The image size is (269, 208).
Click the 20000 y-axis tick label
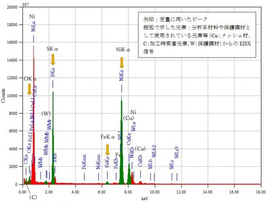pos(12,7)
